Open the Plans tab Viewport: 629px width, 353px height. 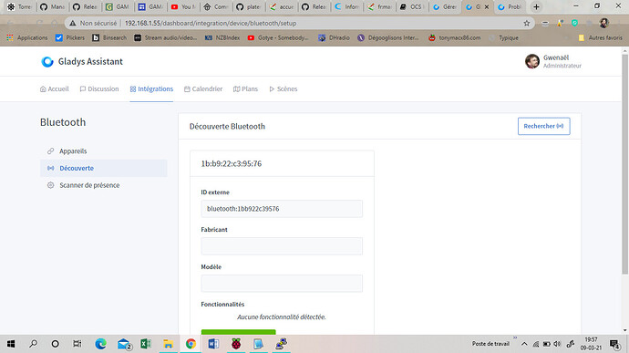(x=245, y=88)
